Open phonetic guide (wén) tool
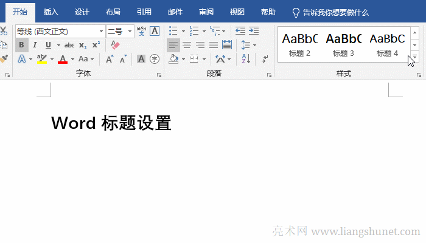 click(141, 31)
